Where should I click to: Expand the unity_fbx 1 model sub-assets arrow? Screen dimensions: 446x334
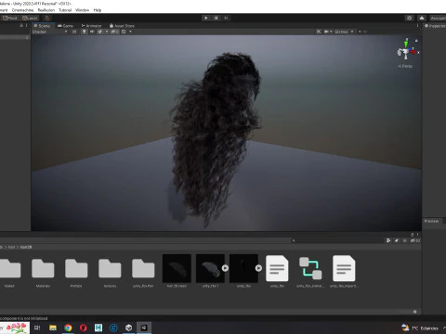225,268
